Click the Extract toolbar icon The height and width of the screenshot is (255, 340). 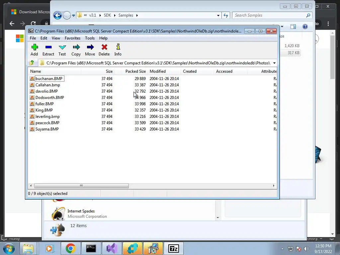pyautogui.click(x=48, y=50)
